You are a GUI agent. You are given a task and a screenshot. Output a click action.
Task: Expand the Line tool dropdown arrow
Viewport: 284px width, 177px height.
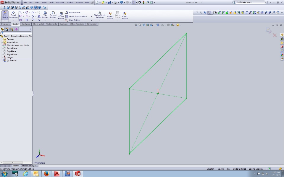(24, 12)
